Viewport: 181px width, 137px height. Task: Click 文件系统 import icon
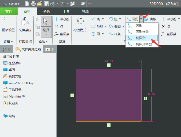25,24
